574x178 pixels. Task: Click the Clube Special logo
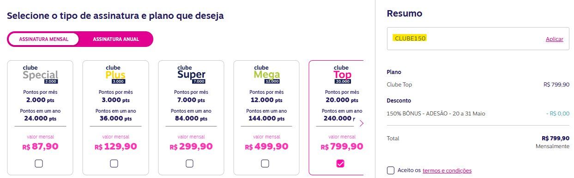(40, 75)
